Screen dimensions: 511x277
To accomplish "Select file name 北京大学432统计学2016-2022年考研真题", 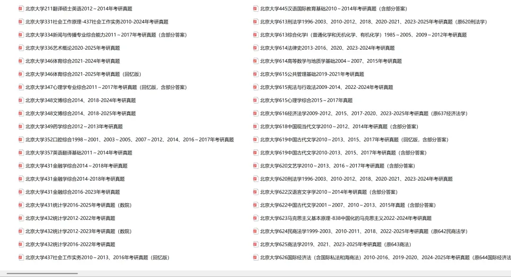I will 70,244.
